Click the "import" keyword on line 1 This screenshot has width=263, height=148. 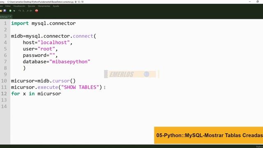[x=20, y=23]
